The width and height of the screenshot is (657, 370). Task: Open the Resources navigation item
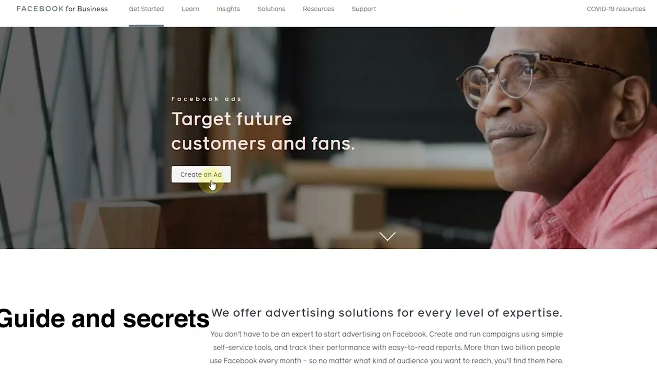(318, 9)
